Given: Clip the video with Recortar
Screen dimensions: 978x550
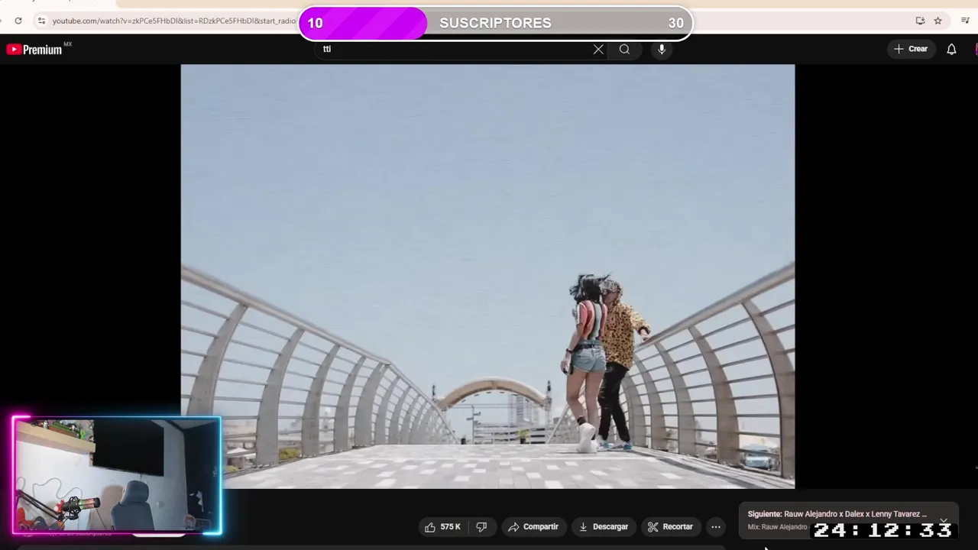Looking at the screenshot, I should click(670, 527).
